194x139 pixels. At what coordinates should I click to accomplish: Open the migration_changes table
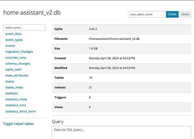click(x=19, y=52)
